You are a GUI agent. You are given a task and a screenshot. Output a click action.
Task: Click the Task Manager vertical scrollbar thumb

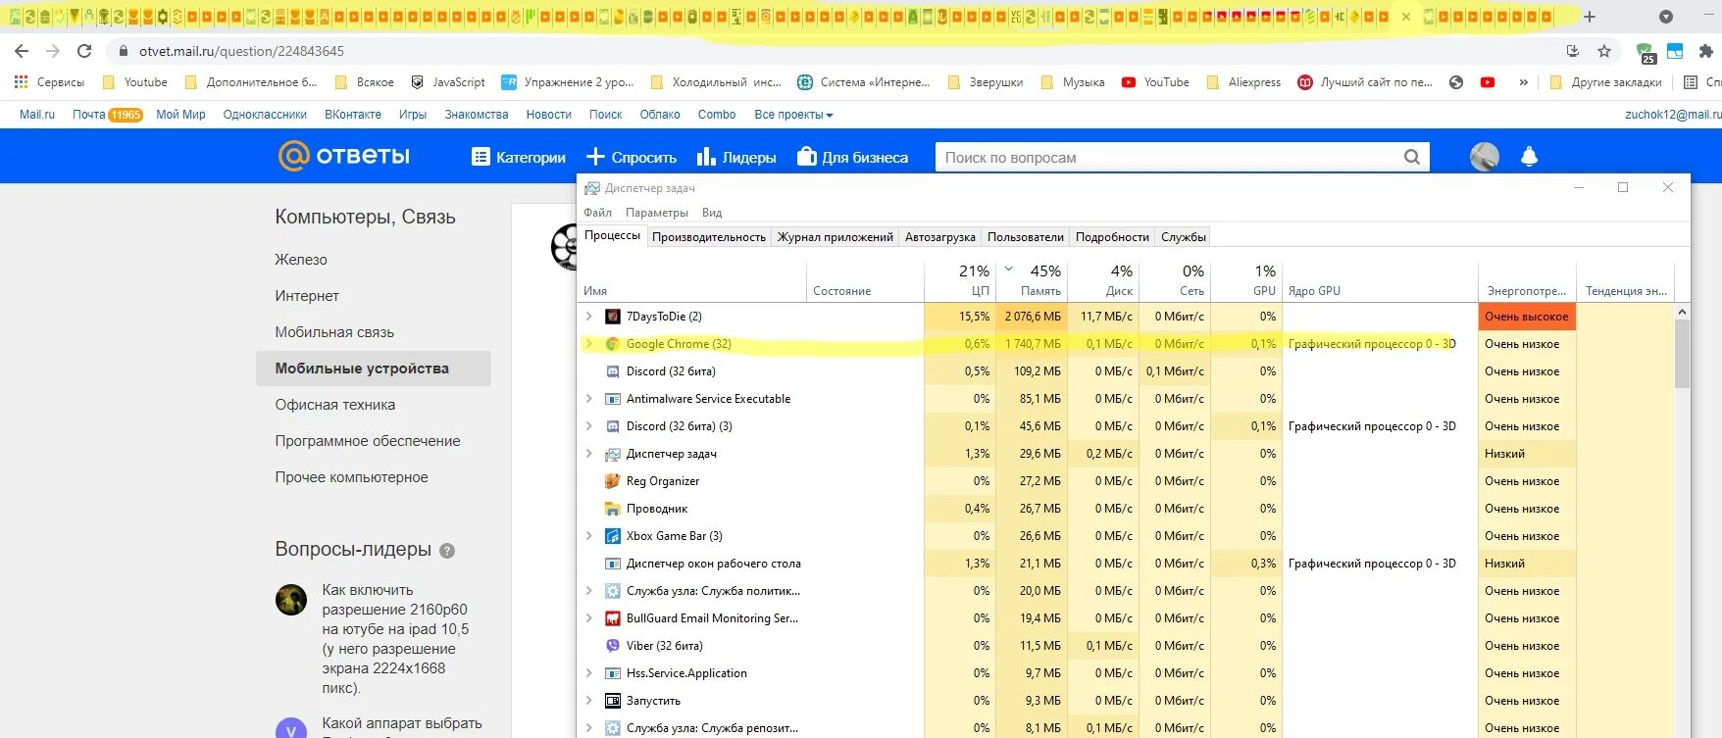(1683, 354)
